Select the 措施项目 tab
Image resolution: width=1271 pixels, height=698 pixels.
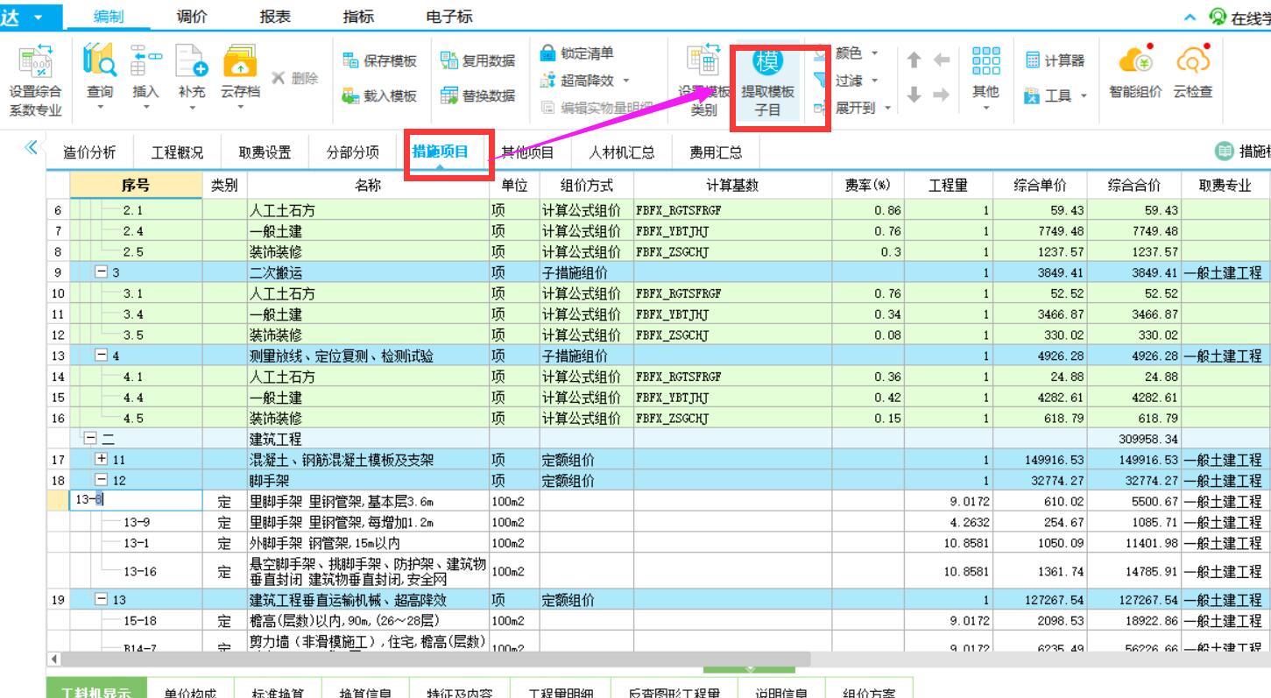(x=441, y=152)
